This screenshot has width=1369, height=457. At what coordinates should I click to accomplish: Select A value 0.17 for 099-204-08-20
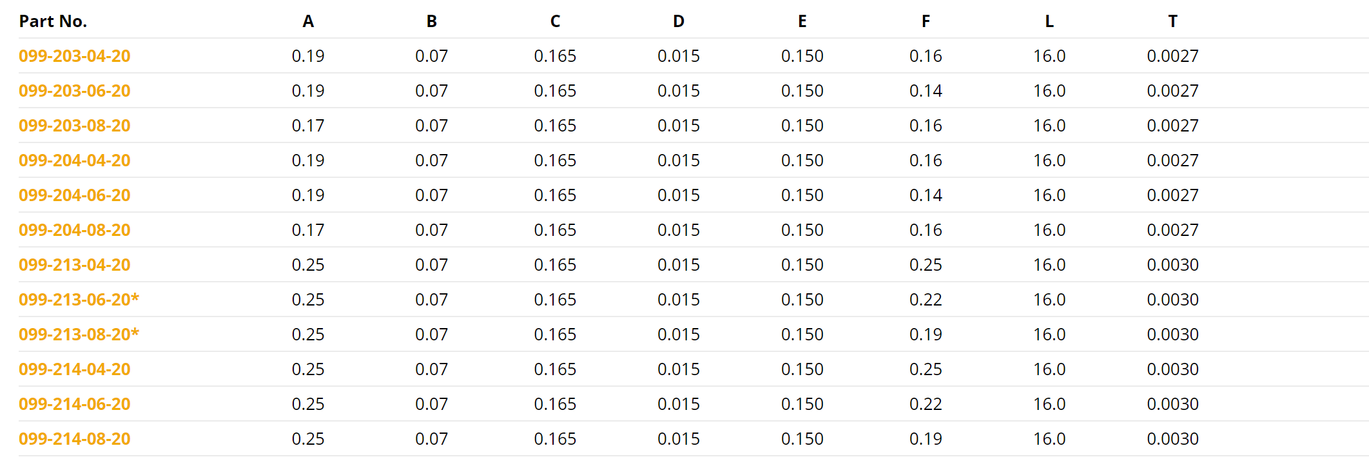pyautogui.click(x=308, y=230)
